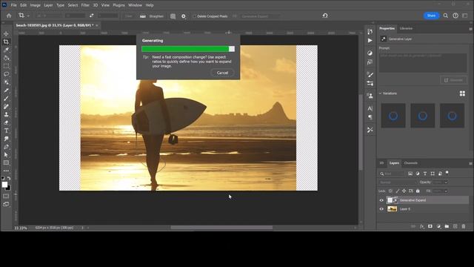474x267 pixels.
Task: Click the Straighten level icon
Action: [x=143, y=16]
